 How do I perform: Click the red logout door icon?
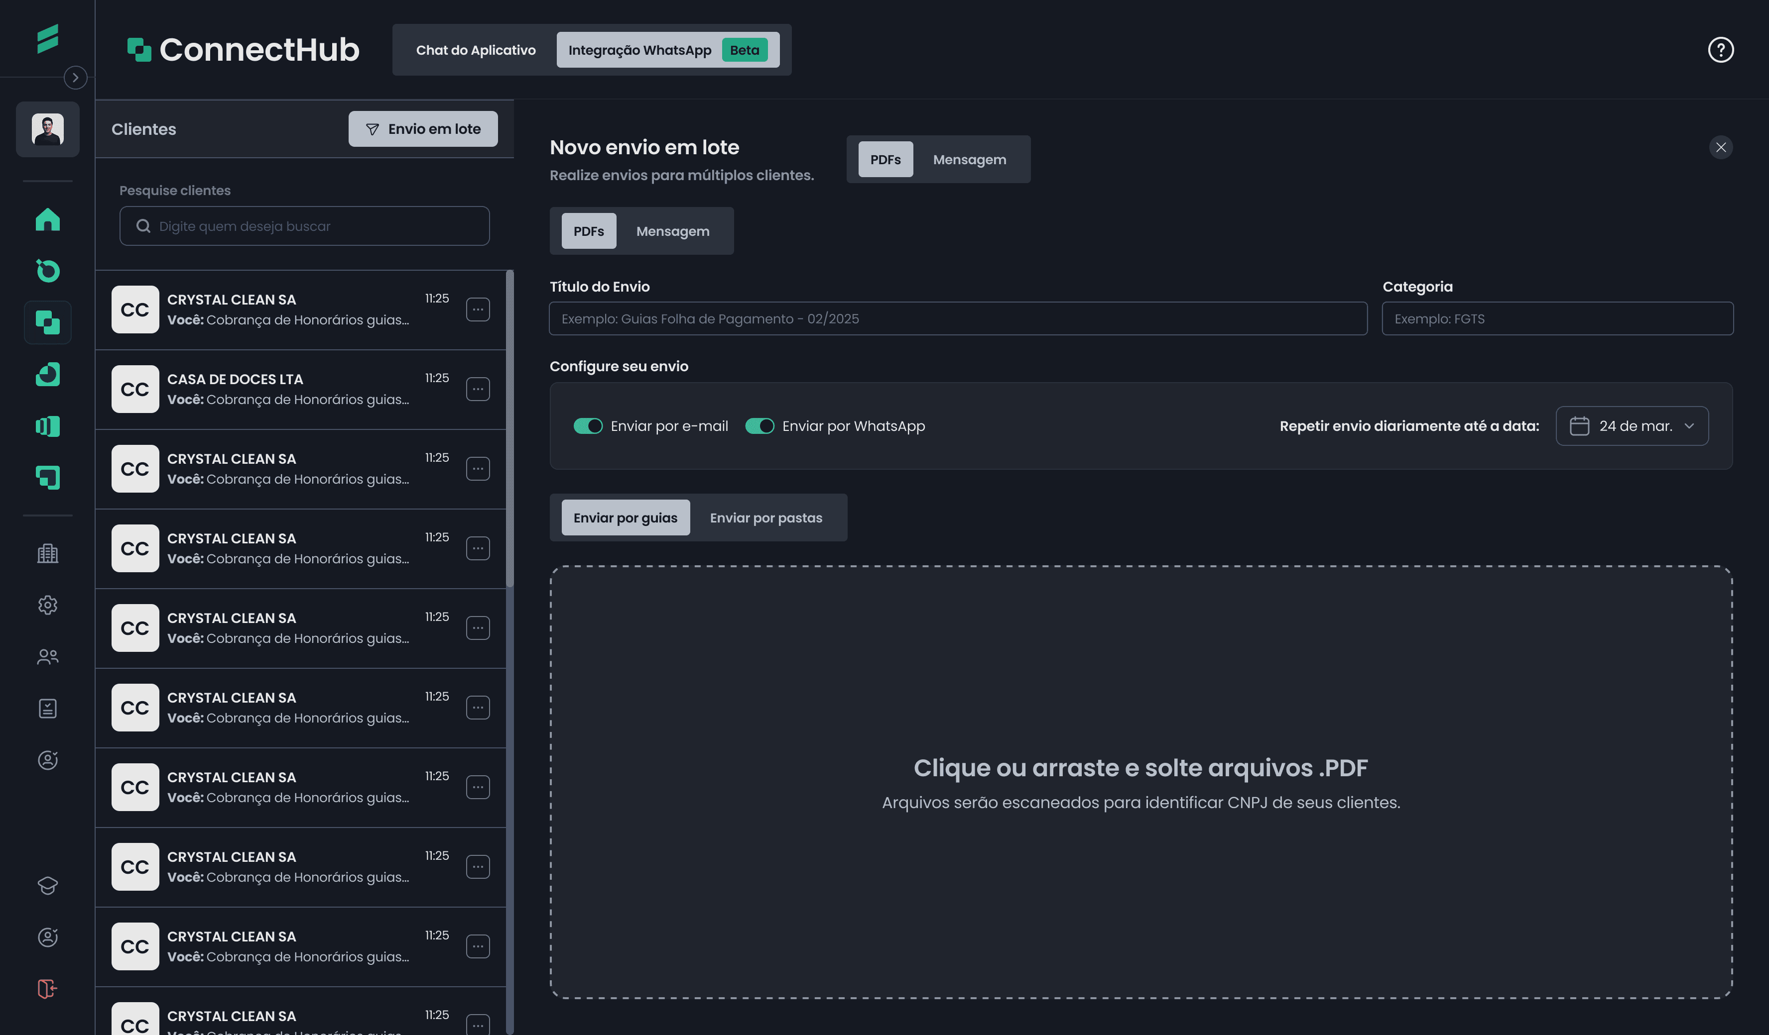point(48,989)
